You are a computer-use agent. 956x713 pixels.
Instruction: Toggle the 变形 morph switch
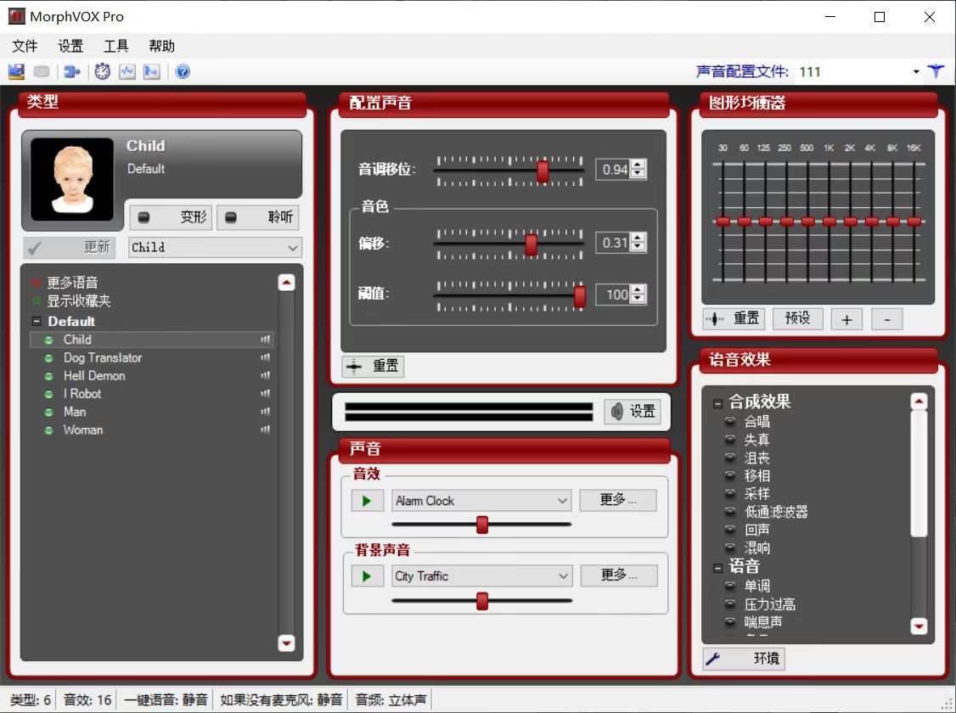(x=170, y=217)
